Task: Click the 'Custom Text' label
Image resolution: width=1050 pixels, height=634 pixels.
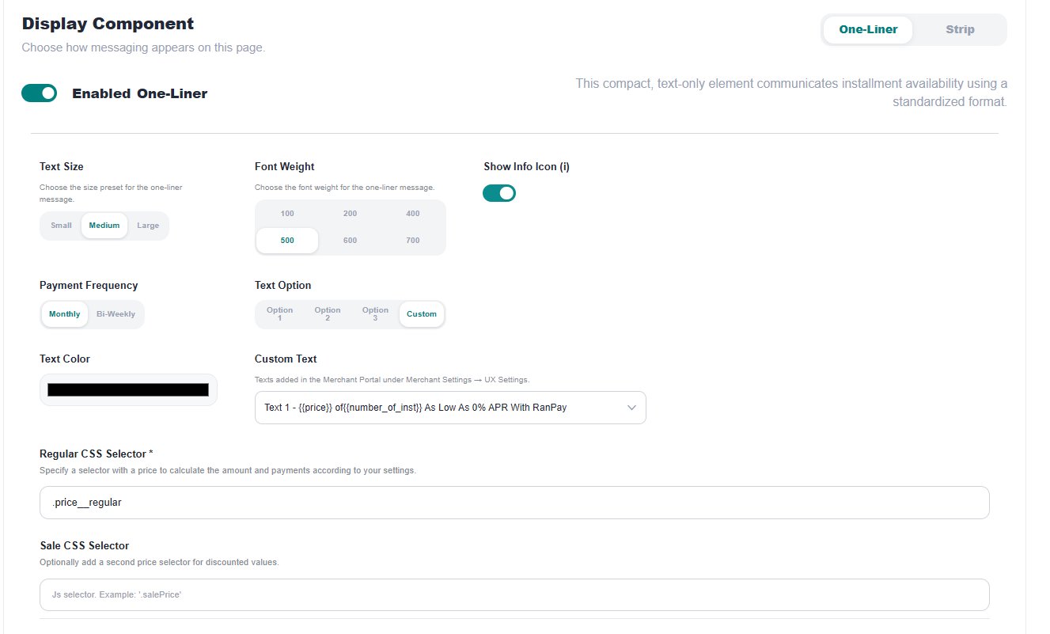Action: click(286, 359)
